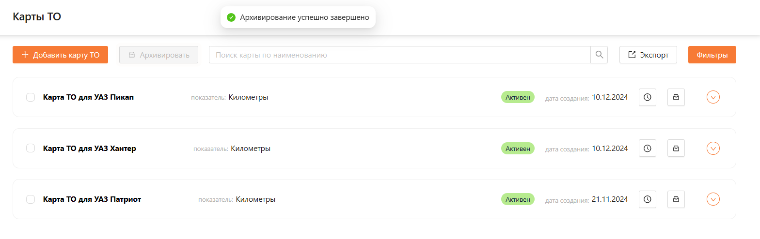The image size is (760, 239).
Task: Check the УАЗ Патриот card checkbox
Action: 31,199
